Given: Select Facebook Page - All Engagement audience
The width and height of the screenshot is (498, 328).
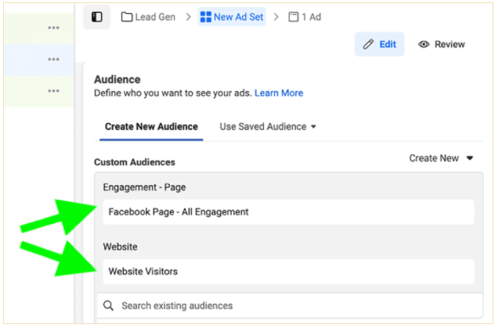Looking at the screenshot, I should pyautogui.click(x=288, y=212).
